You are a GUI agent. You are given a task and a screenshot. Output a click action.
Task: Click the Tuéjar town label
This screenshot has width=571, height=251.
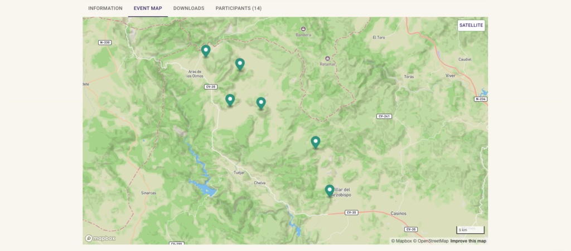click(x=239, y=173)
